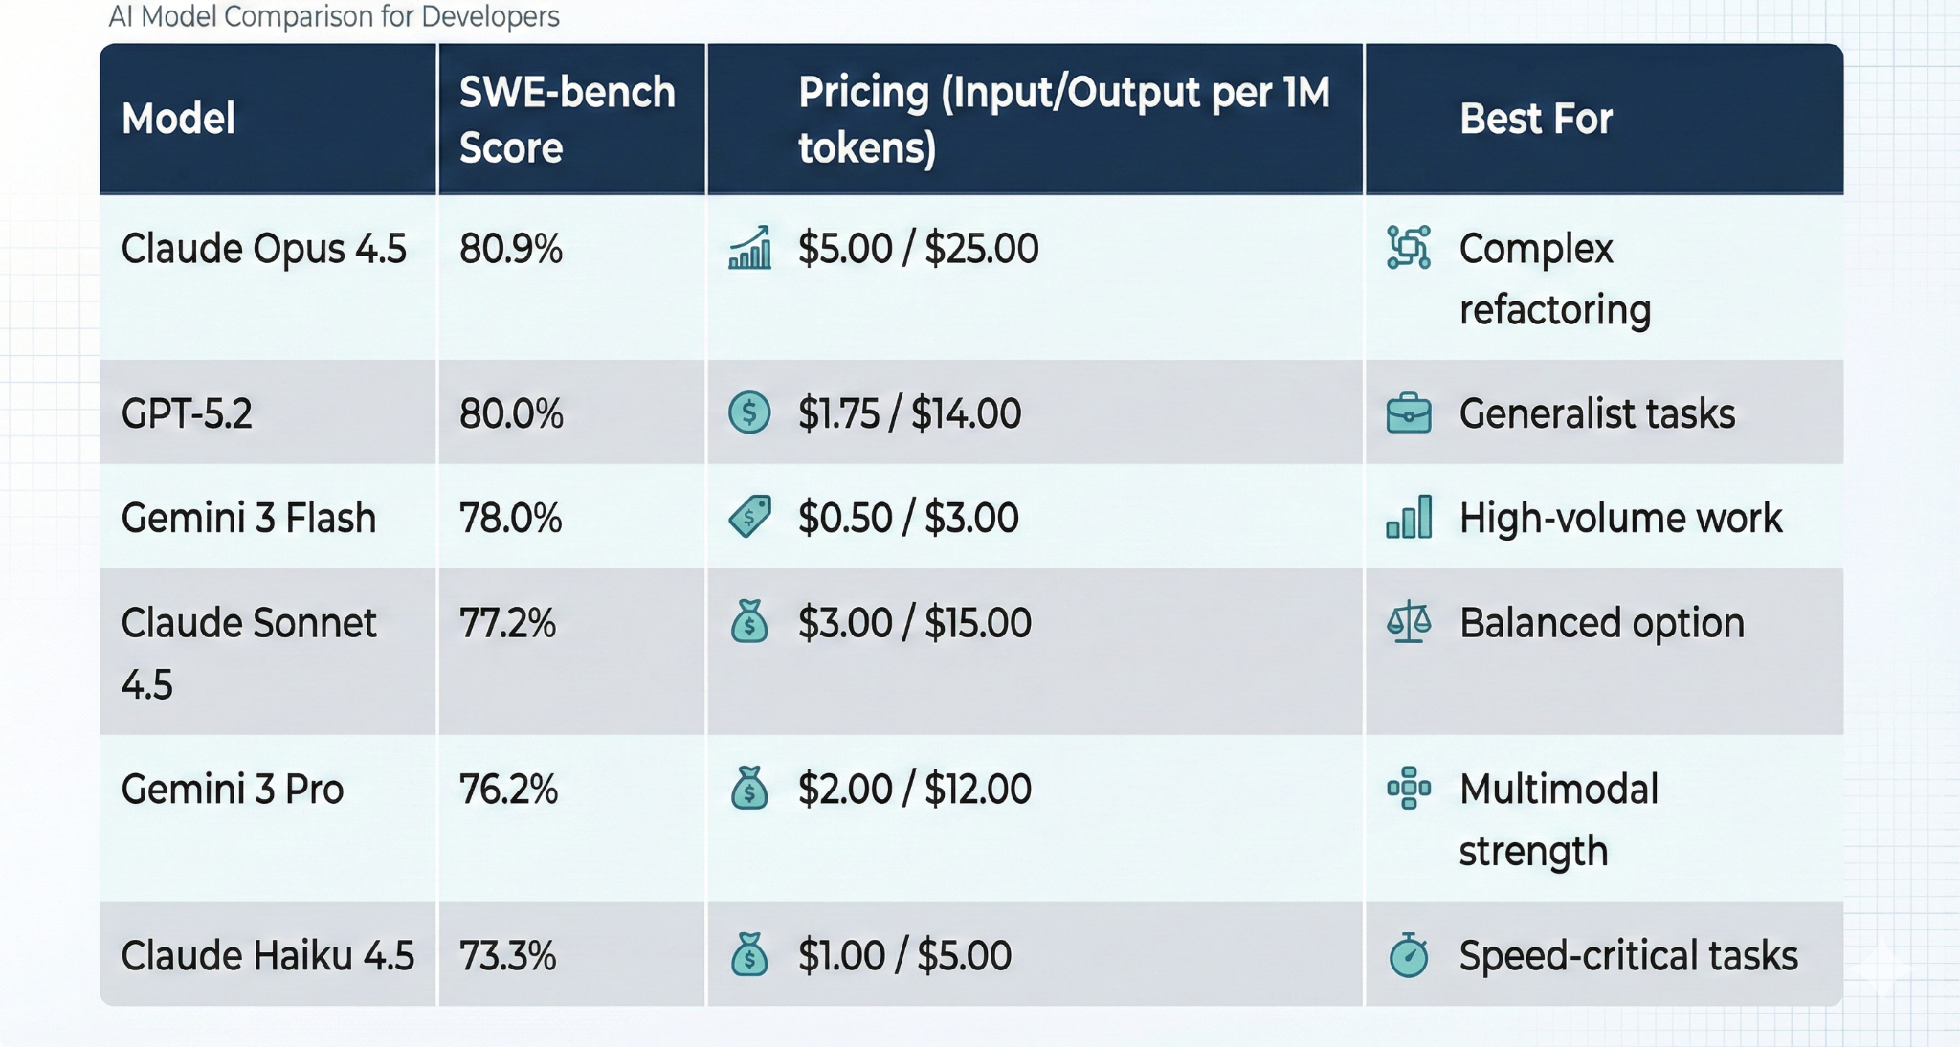Click the dollar coin icon in GPT-5.2 row

[749, 412]
